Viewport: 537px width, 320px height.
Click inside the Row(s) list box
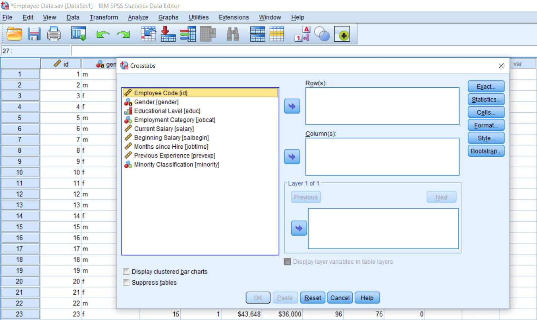(382, 106)
